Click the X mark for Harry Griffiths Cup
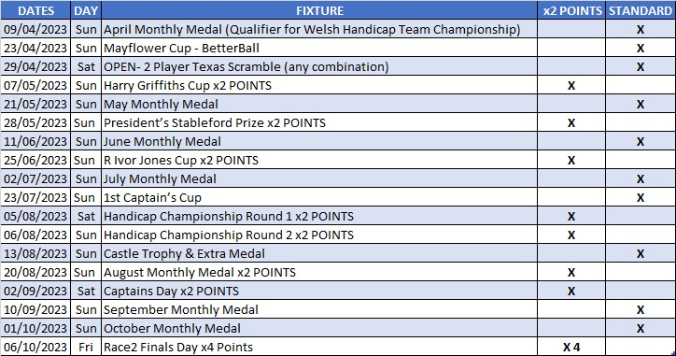The image size is (676, 356). 571,85
